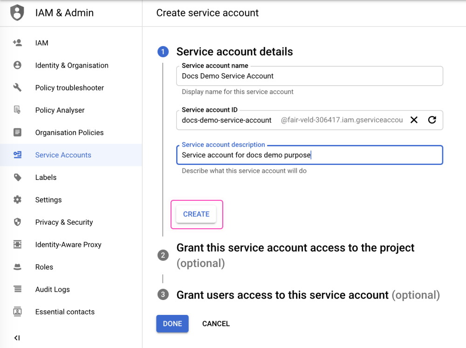
Task: Click the IAM sidebar icon
Action: [17, 43]
